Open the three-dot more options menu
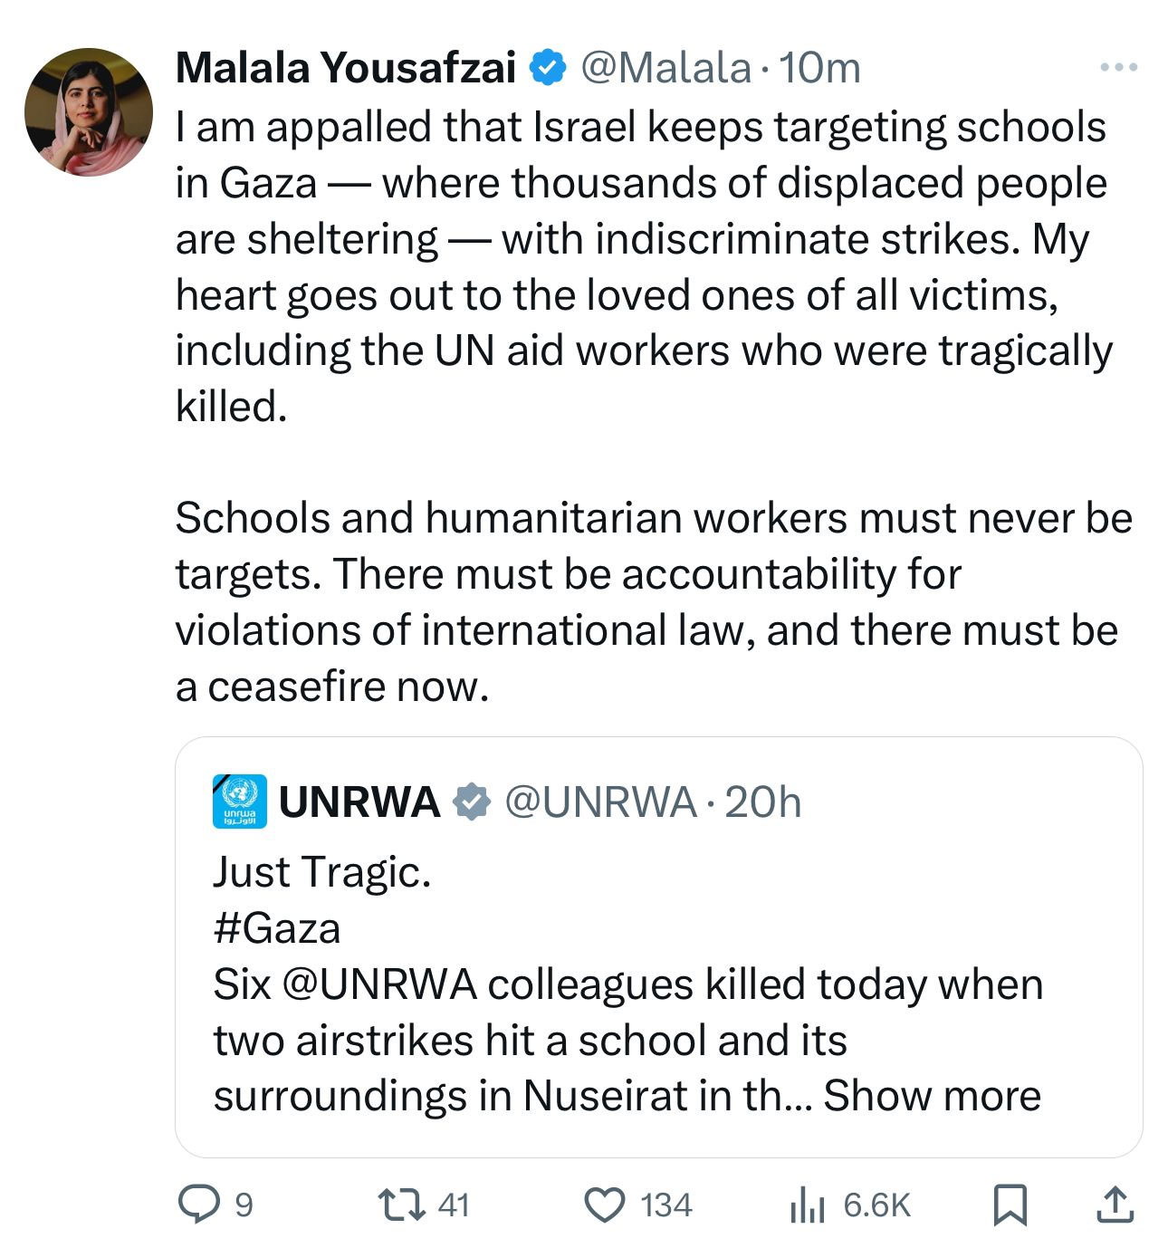The image size is (1168, 1248). (x=1118, y=67)
